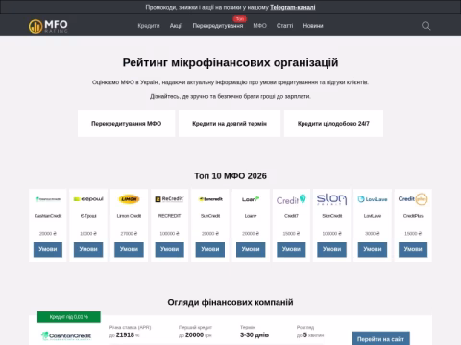Select the LoviLave 3000 ₴ amount
The image size is (461, 345).
click(x=373, y=234)
